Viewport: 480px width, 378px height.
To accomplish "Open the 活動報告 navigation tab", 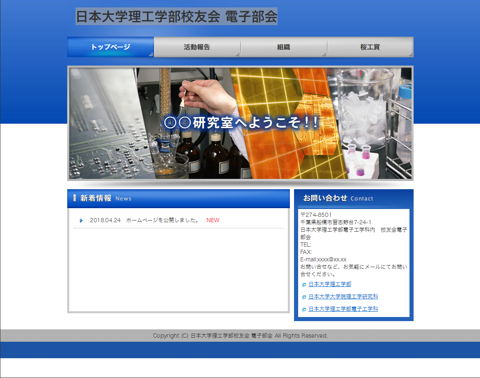I will (x=197, y=47).
